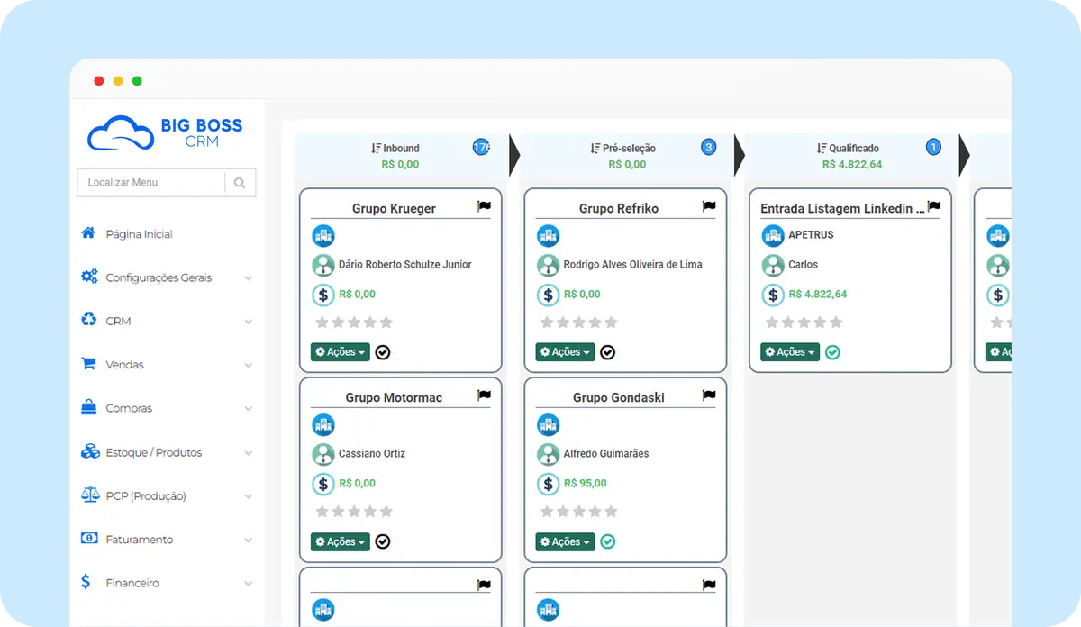
Task: Click the flag icon on the Grupo Gondaski card
Action: (x=708, y=395)
